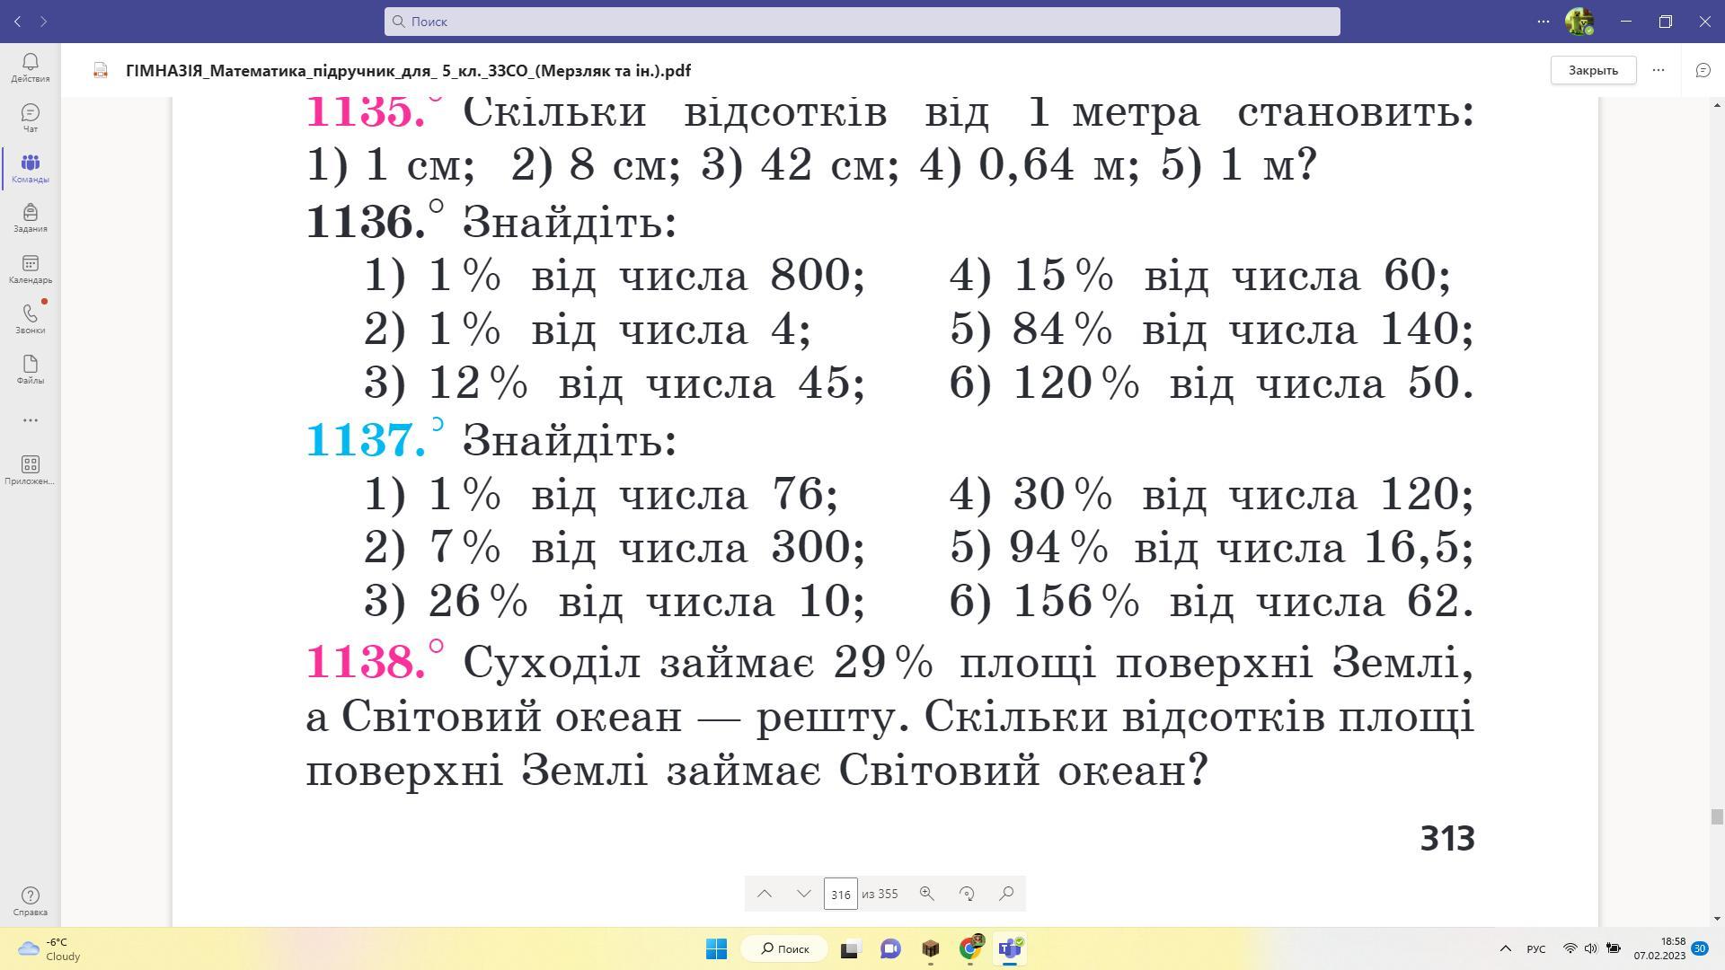The width and height of the screenshot is (1725, 970).
Task: Open Calls (Звонки) in sidebar
Action: (x=30, y=318)
